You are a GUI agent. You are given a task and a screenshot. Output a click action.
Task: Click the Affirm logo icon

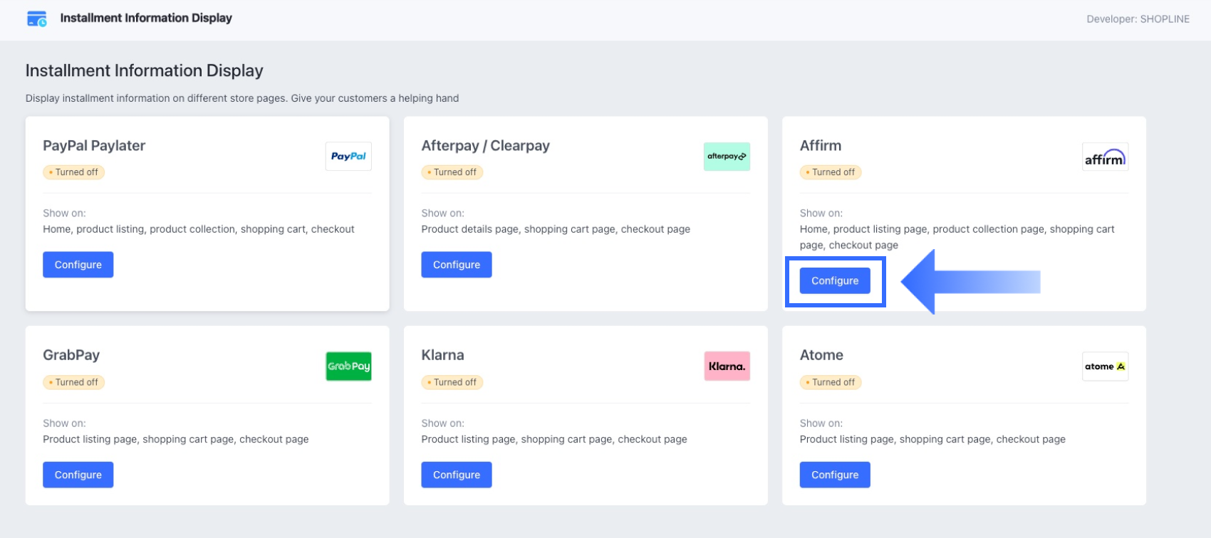(1105, 157)
